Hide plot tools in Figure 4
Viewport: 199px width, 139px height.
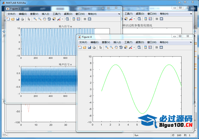(x=157, y=47)
